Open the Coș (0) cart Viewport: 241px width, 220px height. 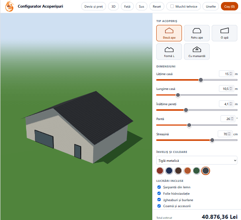click(x=229, y=6)
